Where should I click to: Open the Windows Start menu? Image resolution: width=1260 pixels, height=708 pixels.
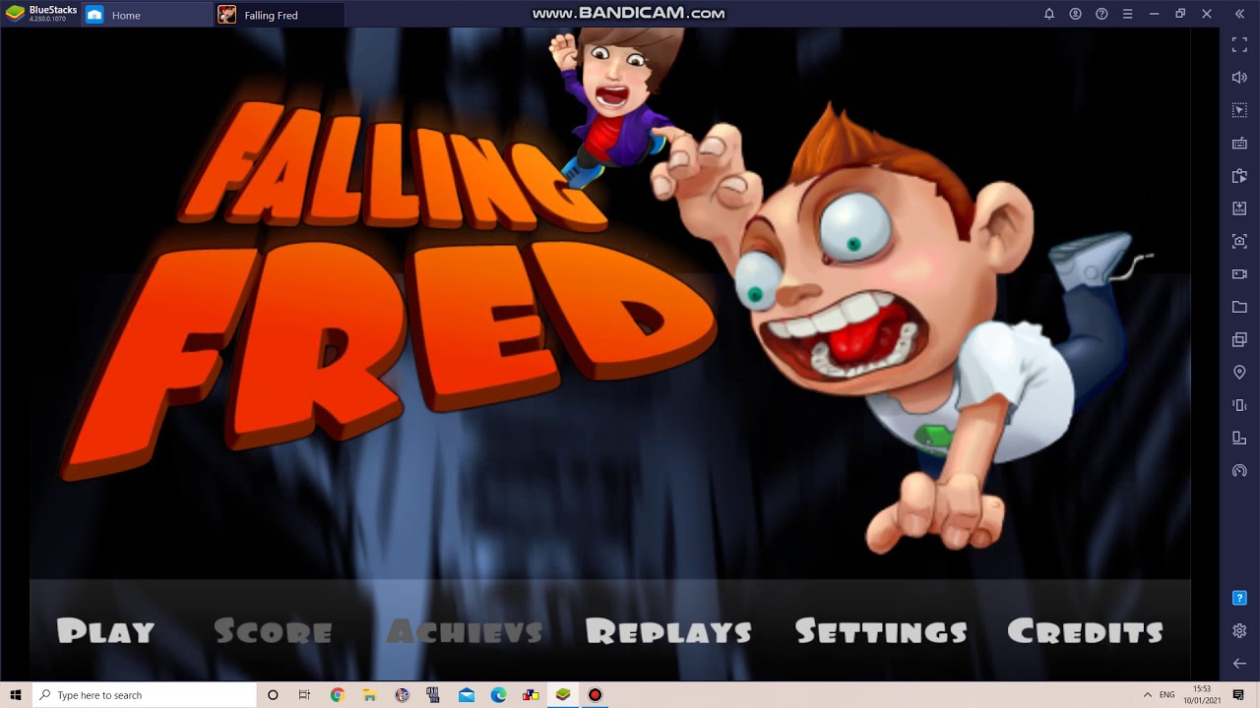point(16,695)
